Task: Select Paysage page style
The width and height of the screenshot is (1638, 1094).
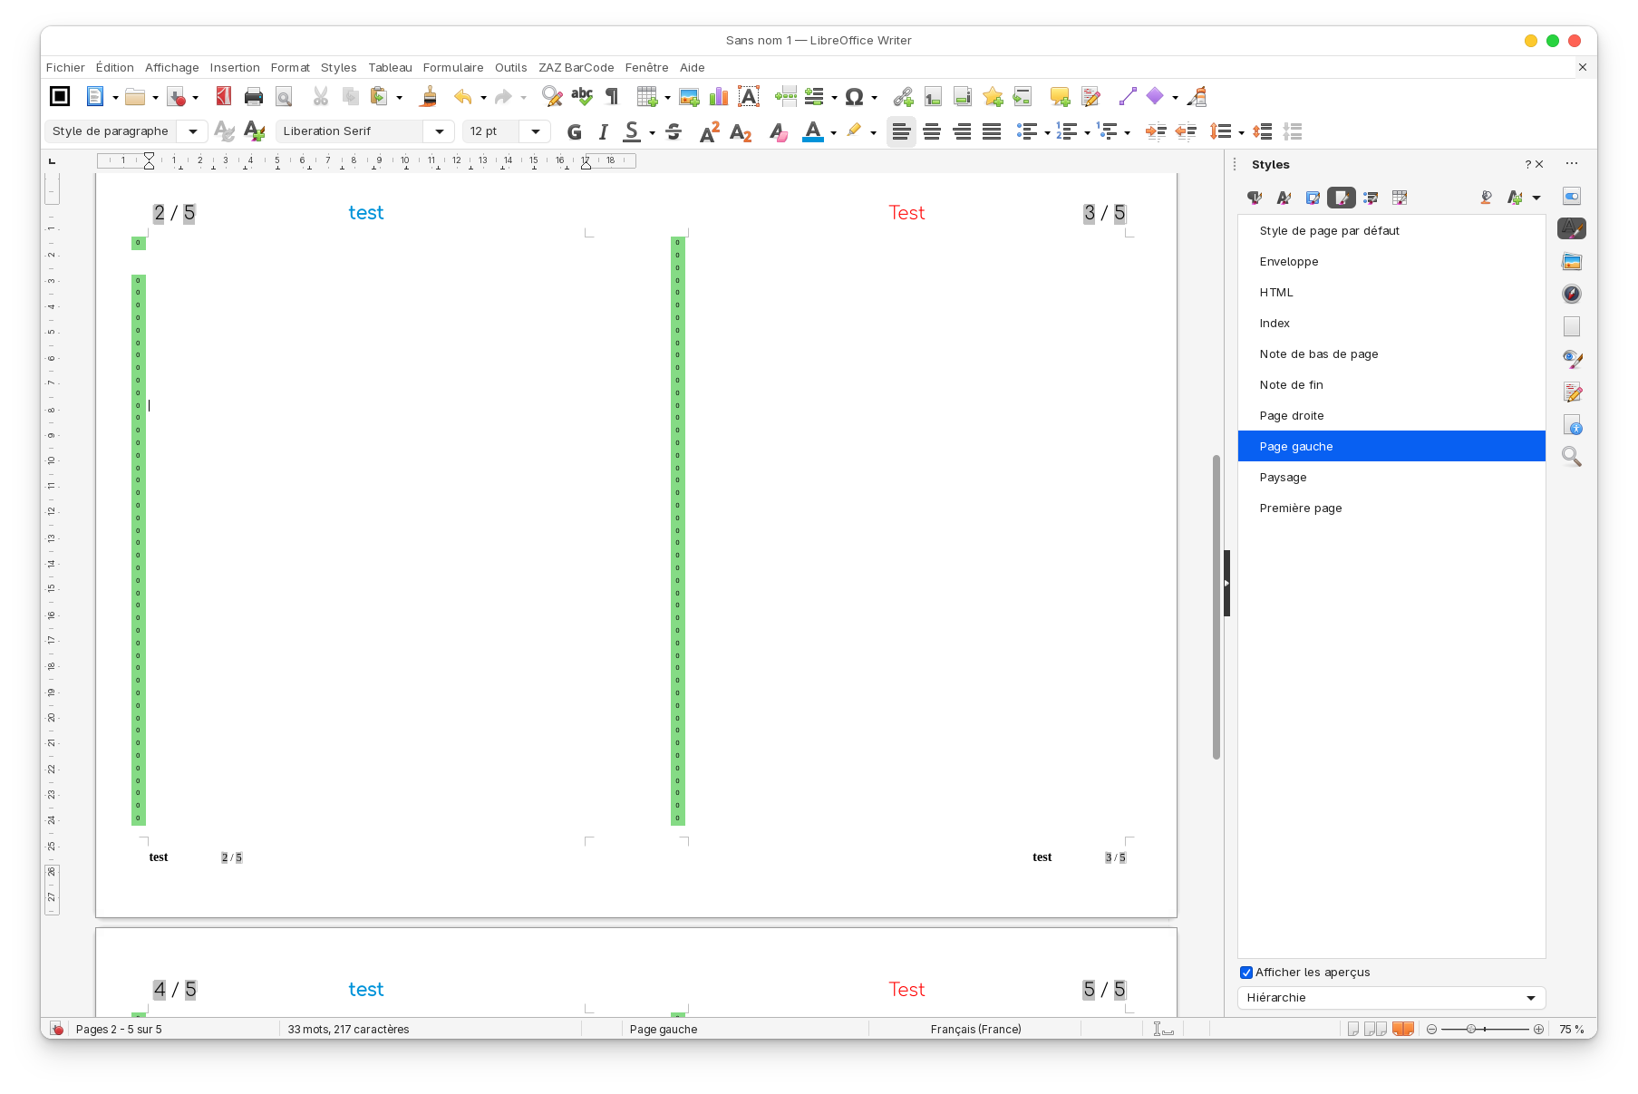Action: (1391, 478)
